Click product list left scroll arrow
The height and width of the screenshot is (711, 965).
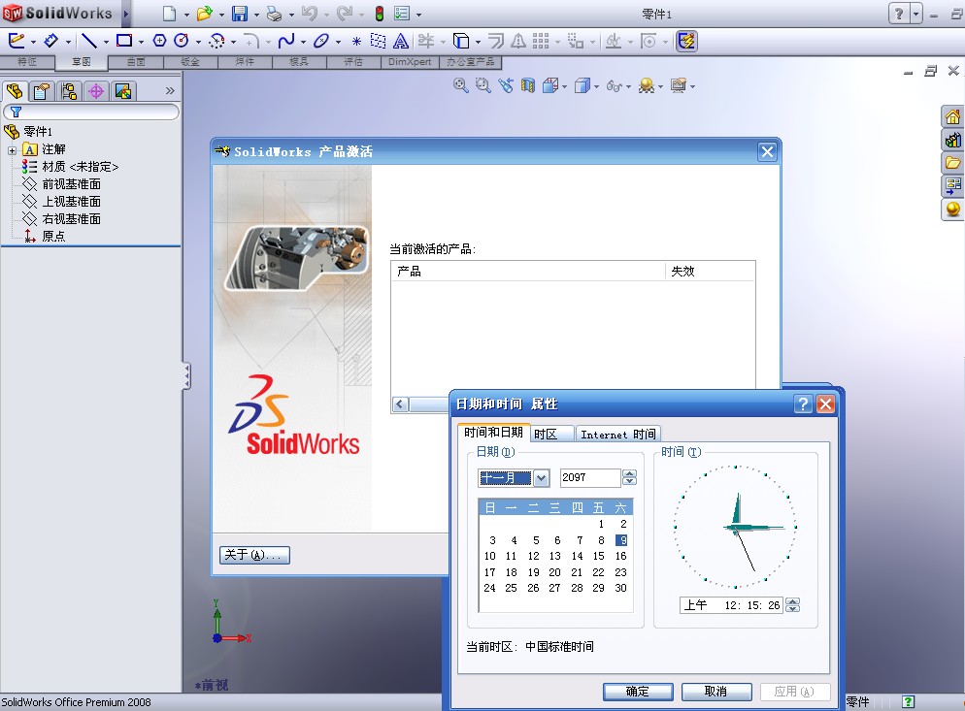point(400,404)
